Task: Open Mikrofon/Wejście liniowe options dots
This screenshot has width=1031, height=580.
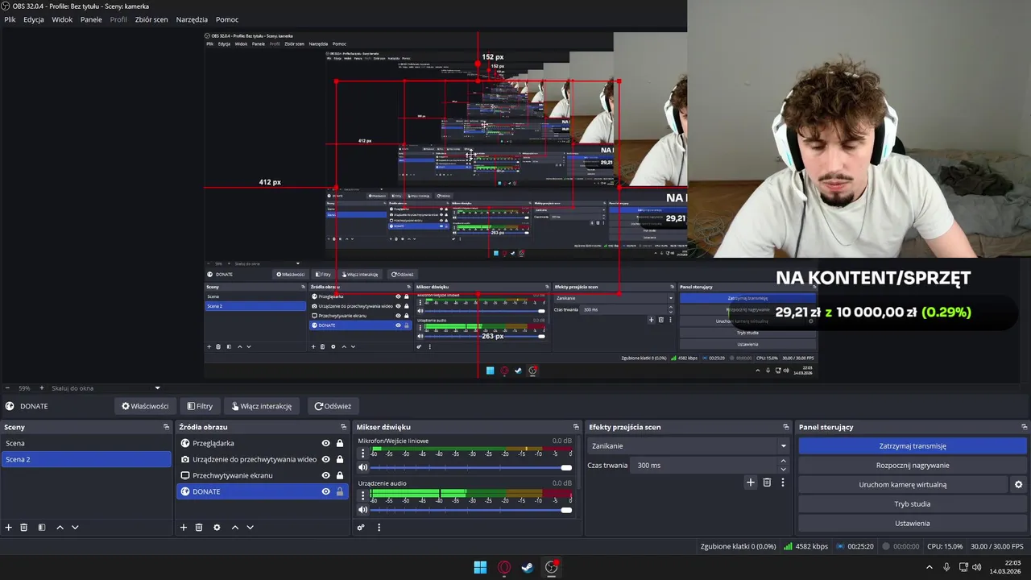Action: (x=363, y=454)
